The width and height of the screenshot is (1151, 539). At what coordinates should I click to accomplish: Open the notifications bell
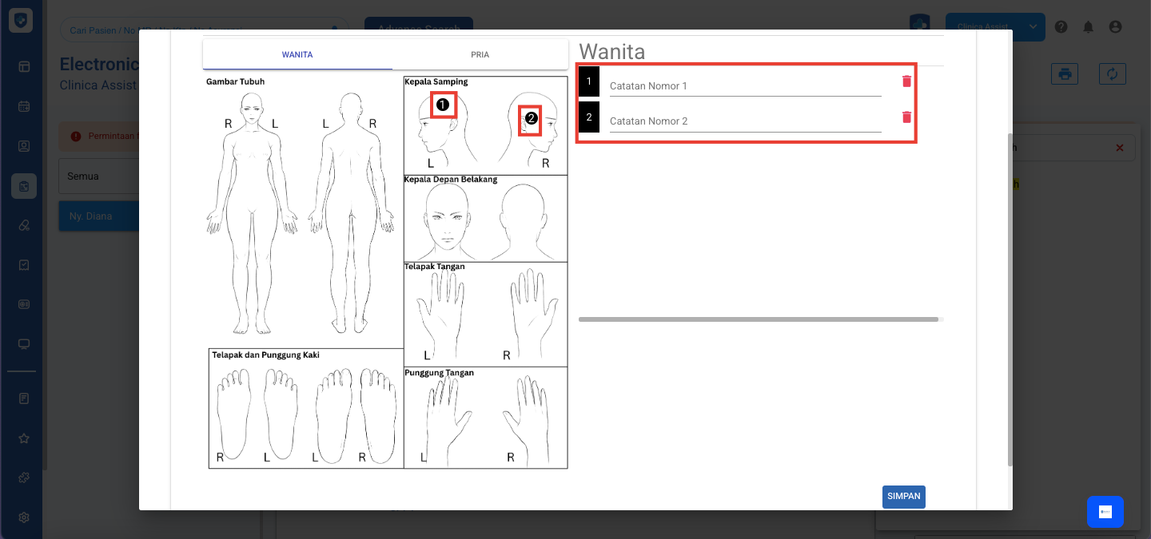[1088, 27]
